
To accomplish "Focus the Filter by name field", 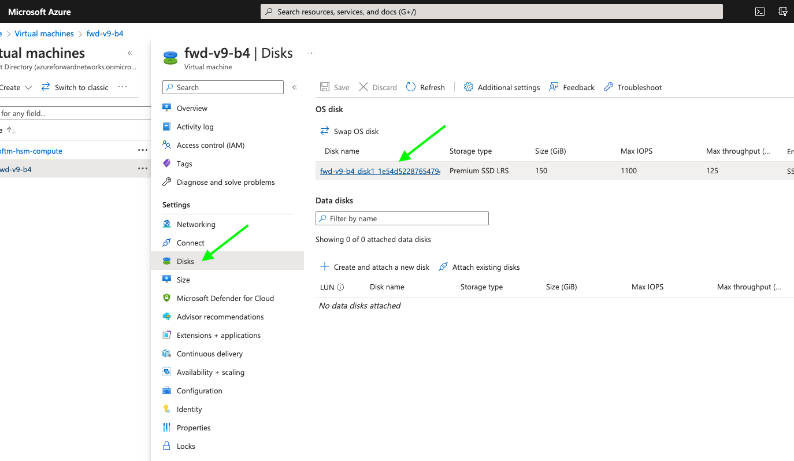I will click(407, 218).
